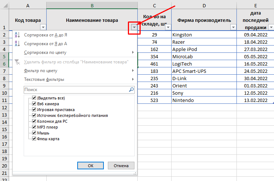
Task: Click the date cell 27.03.2022
Action: (255, 49)
